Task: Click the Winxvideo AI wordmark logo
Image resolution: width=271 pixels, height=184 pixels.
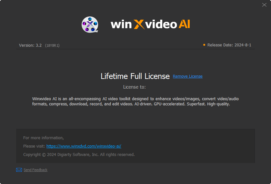Action: coord(150,24)
